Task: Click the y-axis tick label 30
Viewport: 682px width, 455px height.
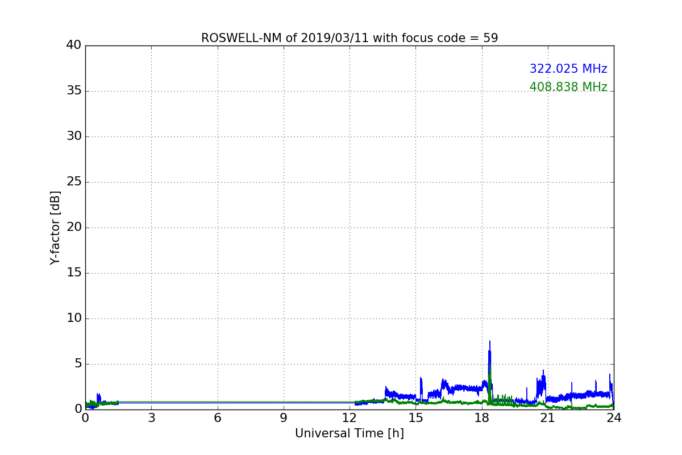Action: click(x=74, y=136)
